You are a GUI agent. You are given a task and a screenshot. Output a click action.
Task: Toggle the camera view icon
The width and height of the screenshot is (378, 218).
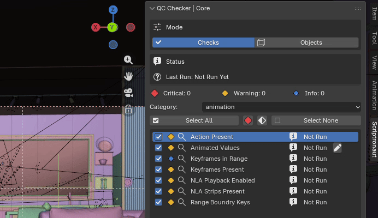(128, 93)
